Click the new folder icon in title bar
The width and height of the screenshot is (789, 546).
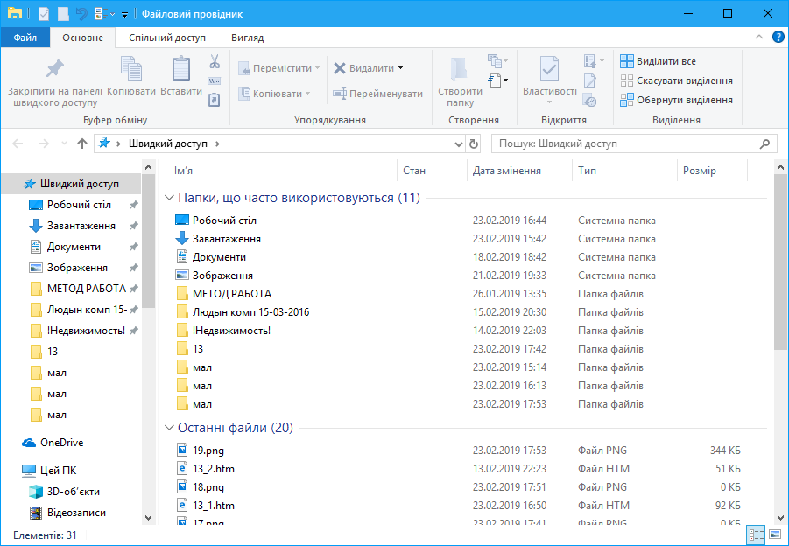[x=63, y=14]
